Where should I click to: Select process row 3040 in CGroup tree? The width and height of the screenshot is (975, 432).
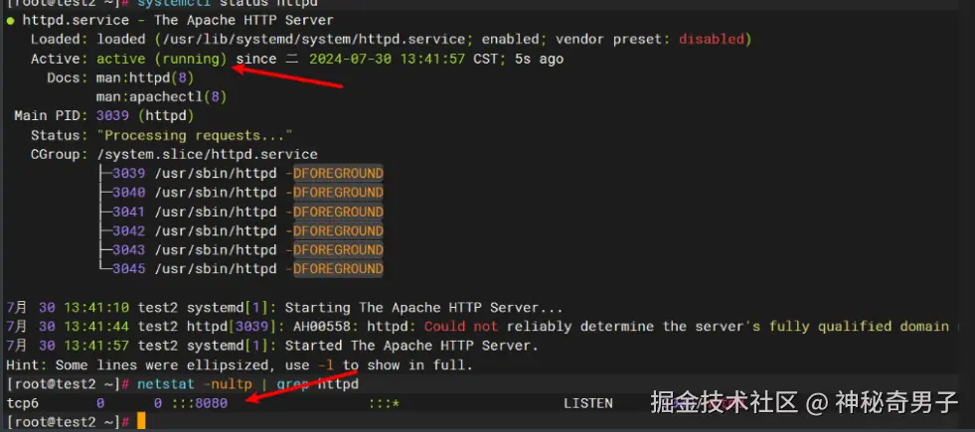(x=242, y=193)
